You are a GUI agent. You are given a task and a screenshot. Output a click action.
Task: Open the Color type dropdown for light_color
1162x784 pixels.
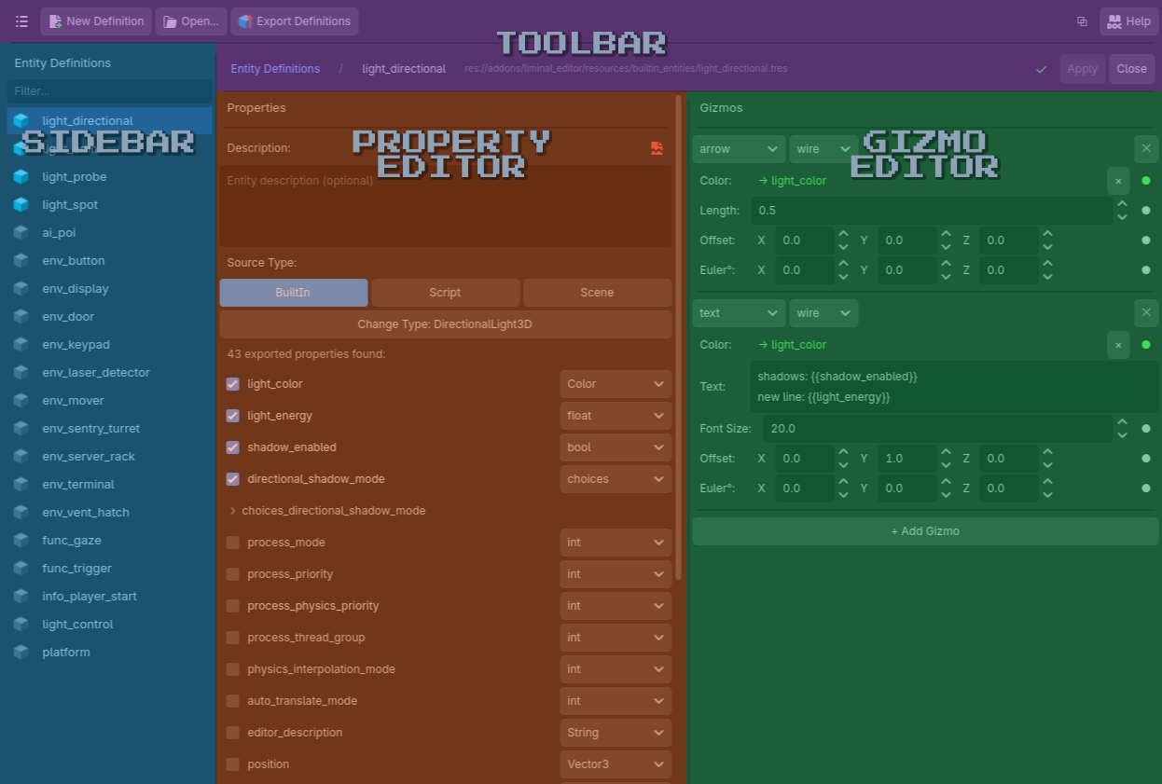click(616, 384)
